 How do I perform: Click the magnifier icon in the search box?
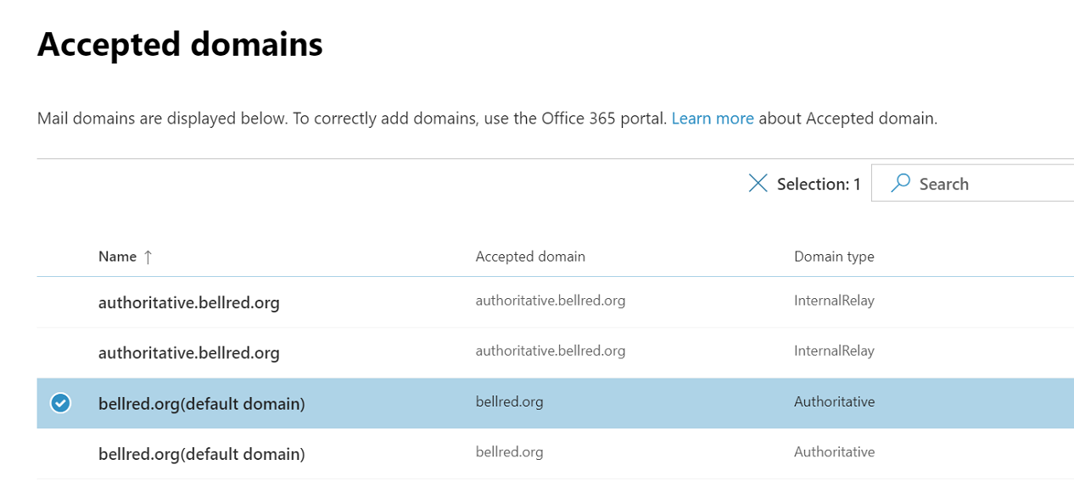(900, 183)
